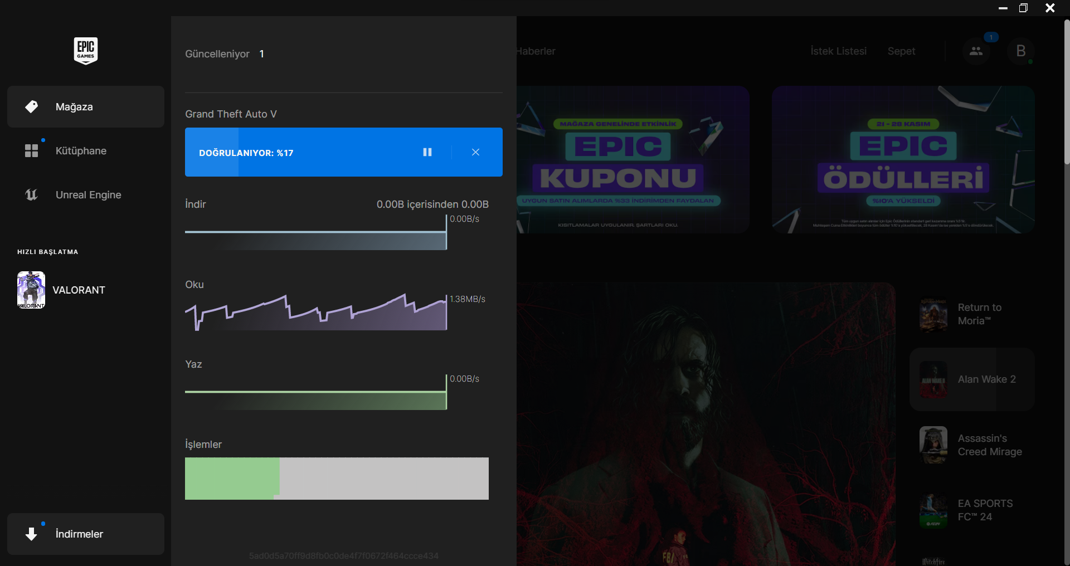
Task: Click the VALORANT game thumbnail
Action: 31,290
